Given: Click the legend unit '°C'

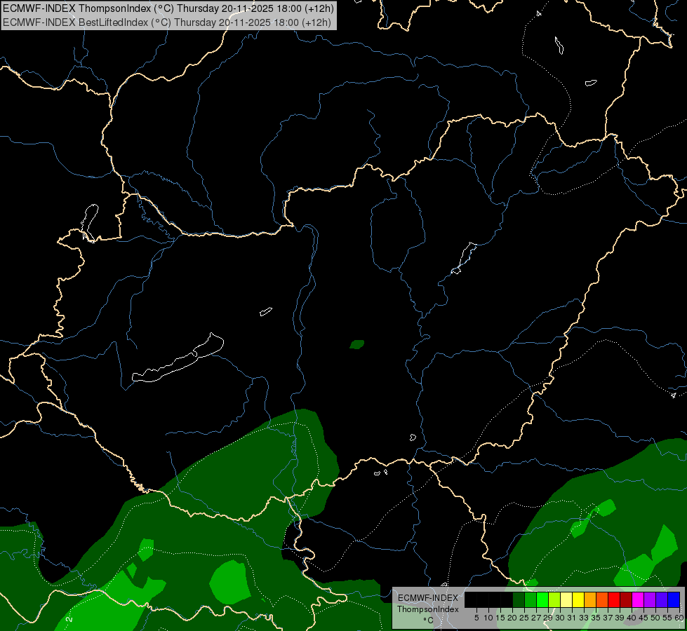Looking at the screenshot, I should 428,620.
